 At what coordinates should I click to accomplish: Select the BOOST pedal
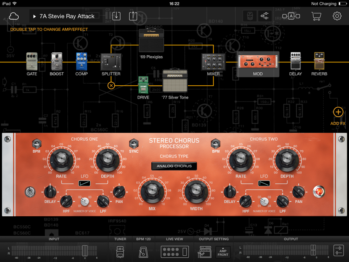(x=57, y=61)
